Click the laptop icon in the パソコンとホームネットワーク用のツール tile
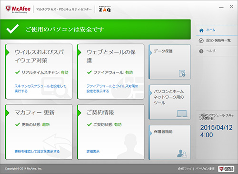 182,113
